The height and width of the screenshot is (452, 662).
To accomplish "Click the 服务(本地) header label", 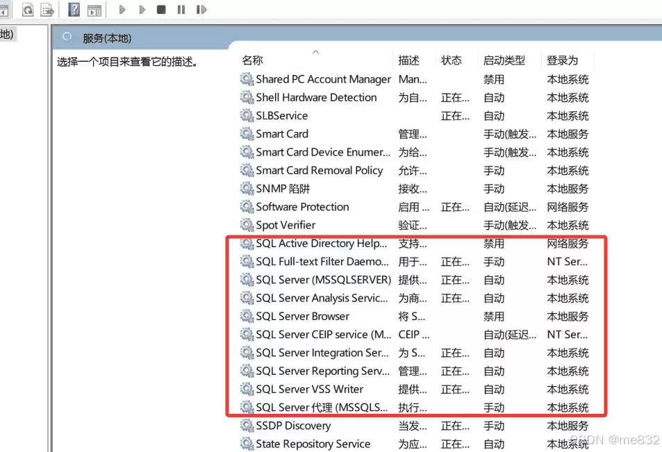I will (x=106, y=38).
